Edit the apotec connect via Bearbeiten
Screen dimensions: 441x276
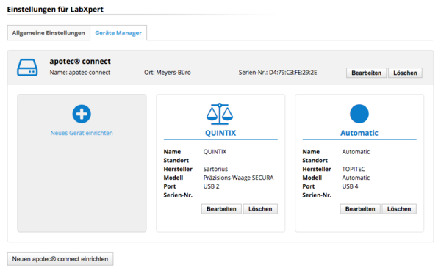point(366,73)
